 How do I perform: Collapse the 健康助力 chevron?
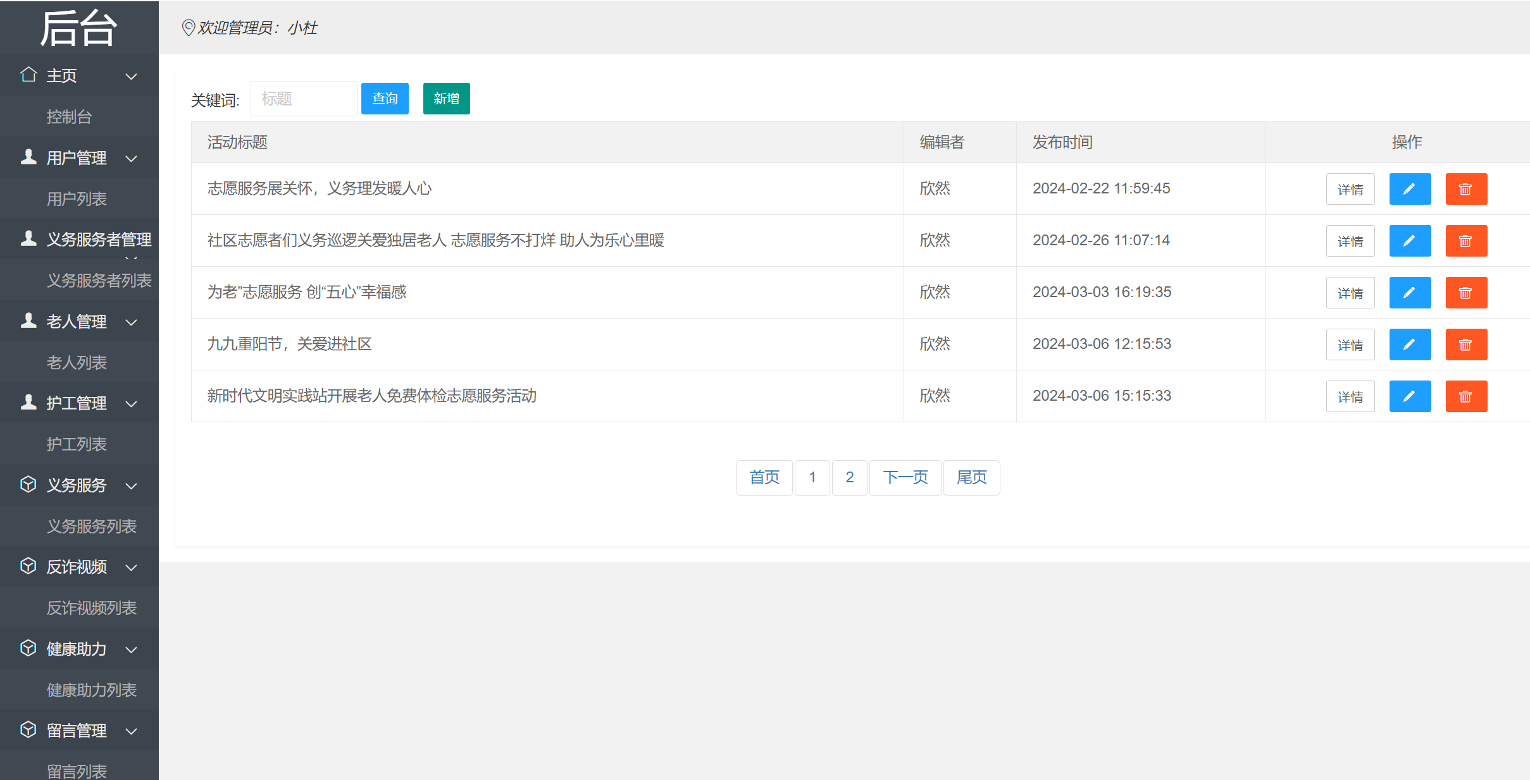[131, 650]
